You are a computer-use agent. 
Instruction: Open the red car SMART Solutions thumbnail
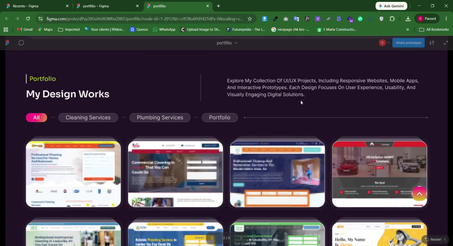379,174
